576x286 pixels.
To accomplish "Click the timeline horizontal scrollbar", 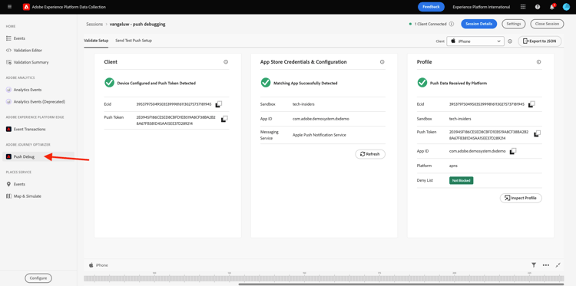I will click(401, 284).
